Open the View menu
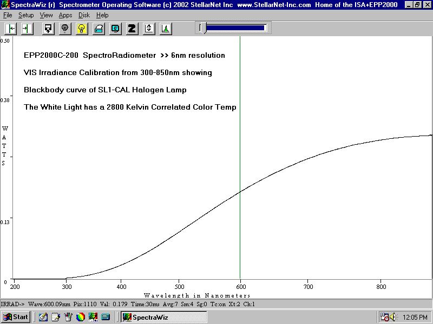 (46, 16)
